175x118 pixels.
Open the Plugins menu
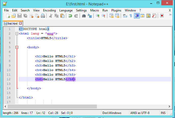[116, 10]
